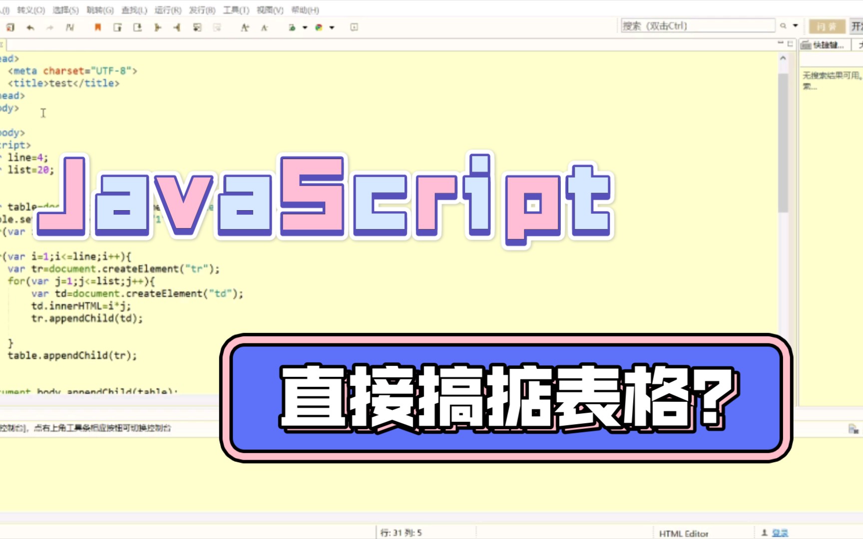Viewport: 863px width, 539px height.
Task: Run the page in Chrome browser icon
Action: (x=319, y=27)
